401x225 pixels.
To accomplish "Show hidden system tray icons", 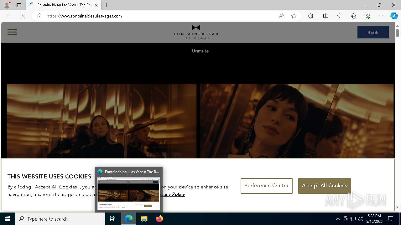I will point(338,219).
